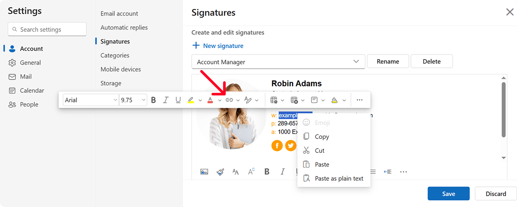
Task: Click the Save button
Action: tap(448, 194)
